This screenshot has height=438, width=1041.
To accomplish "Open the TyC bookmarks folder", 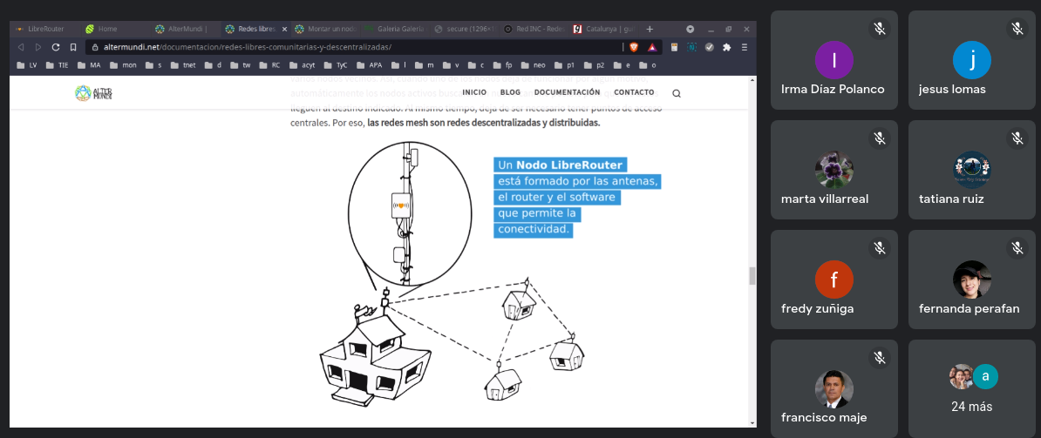I will [x=337, y=65].
